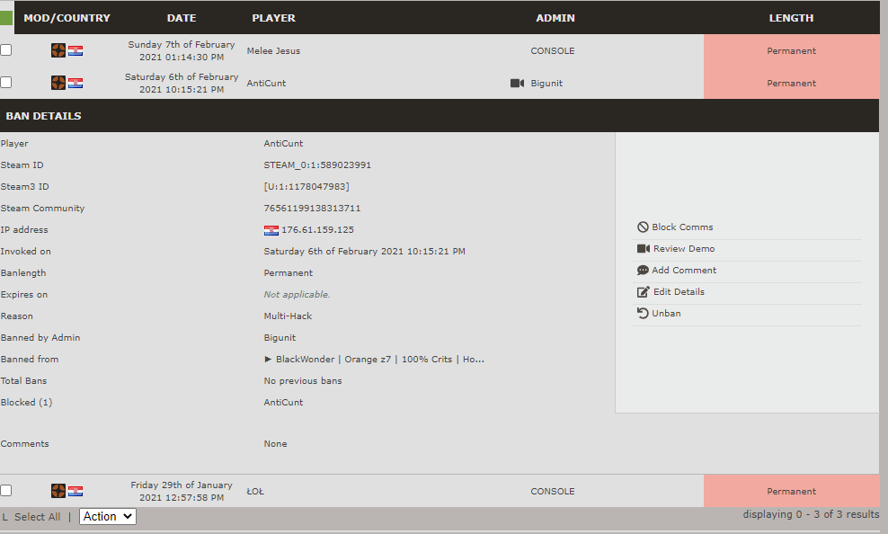Click CONSOLE admin in Melee Jesus row

pos(553,51)
